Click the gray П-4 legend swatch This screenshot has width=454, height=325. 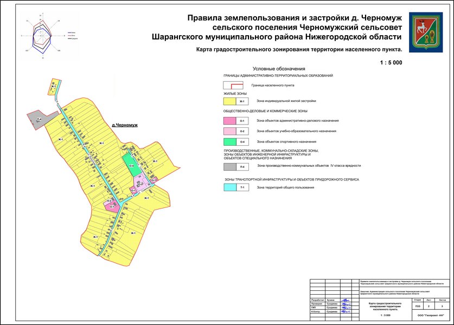coord(233,166)
